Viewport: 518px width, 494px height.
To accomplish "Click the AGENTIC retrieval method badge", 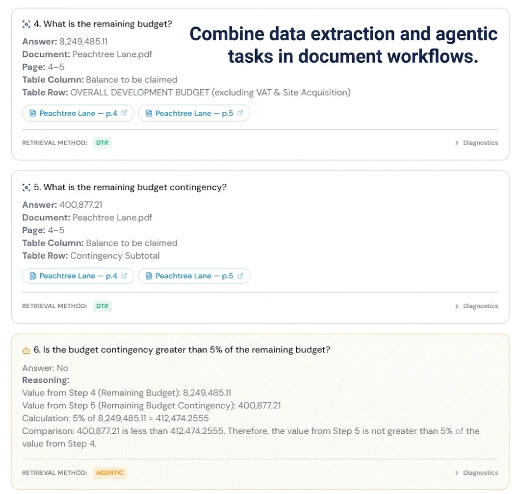I will click(x=110, y=473).
